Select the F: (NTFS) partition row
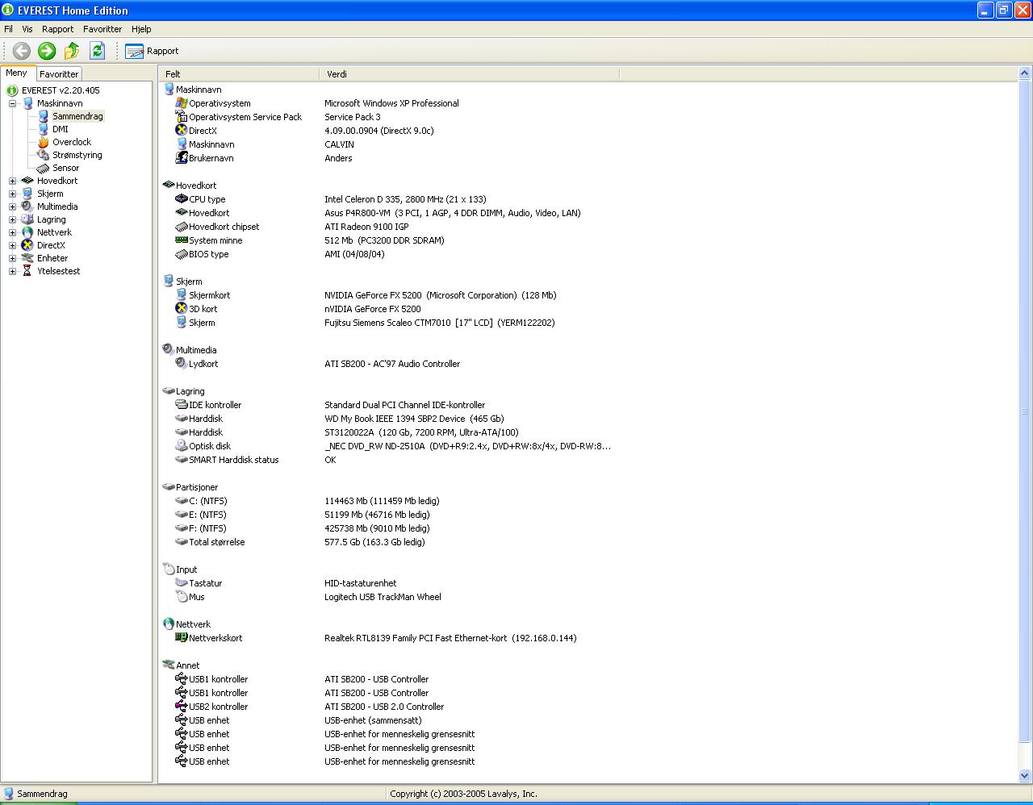Screen dimensions: 1033x805 tap(387, 528)
